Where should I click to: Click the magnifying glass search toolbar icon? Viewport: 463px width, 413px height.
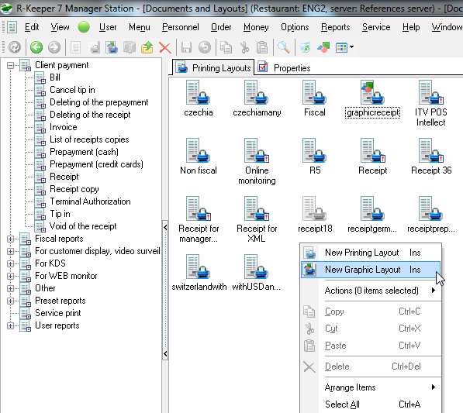284,47
